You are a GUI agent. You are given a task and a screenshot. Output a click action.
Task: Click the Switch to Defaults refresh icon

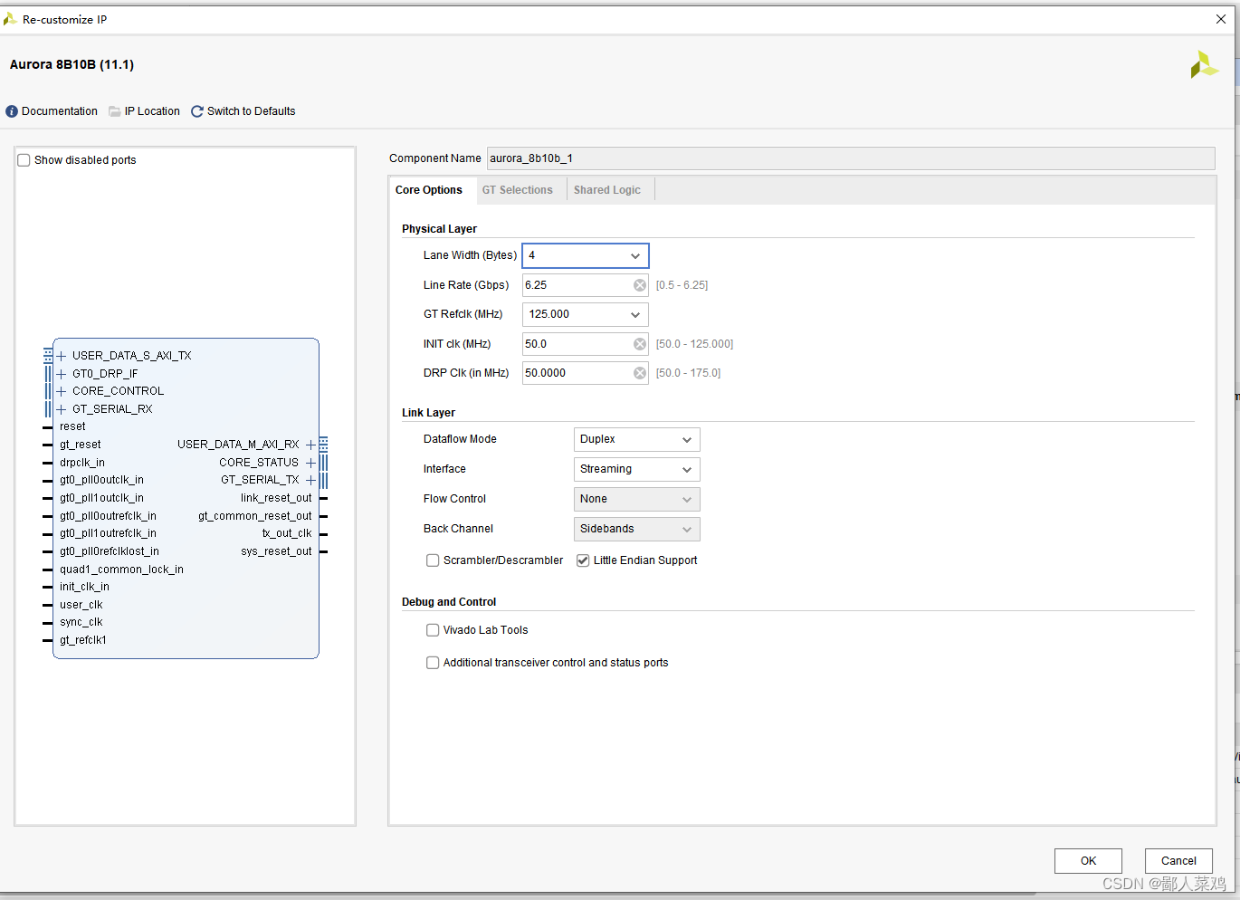[196, 110]
